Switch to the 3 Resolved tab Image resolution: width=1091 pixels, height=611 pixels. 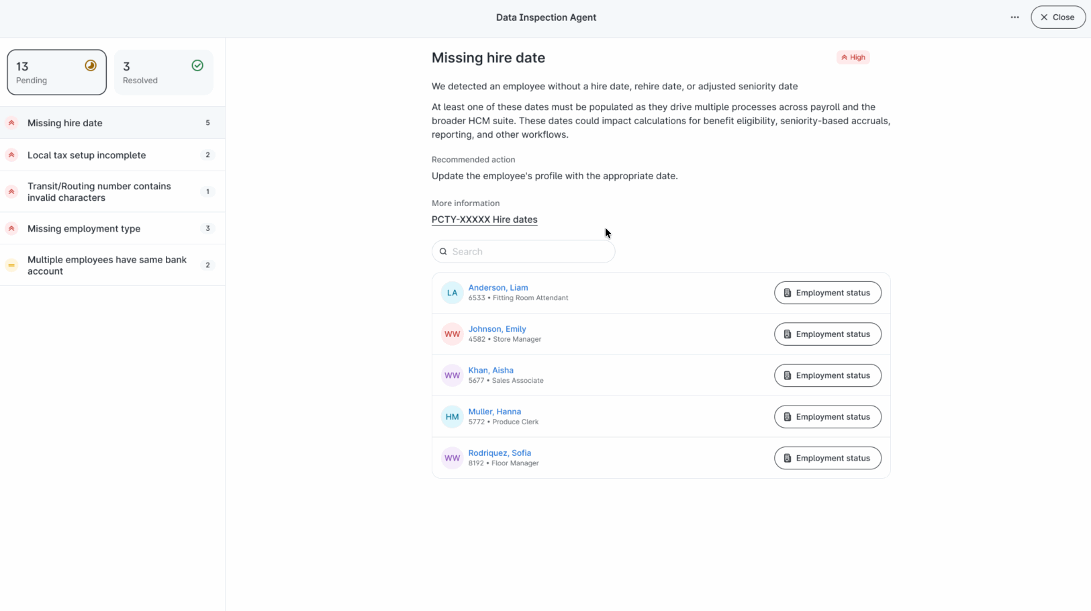tap(163, 73)
